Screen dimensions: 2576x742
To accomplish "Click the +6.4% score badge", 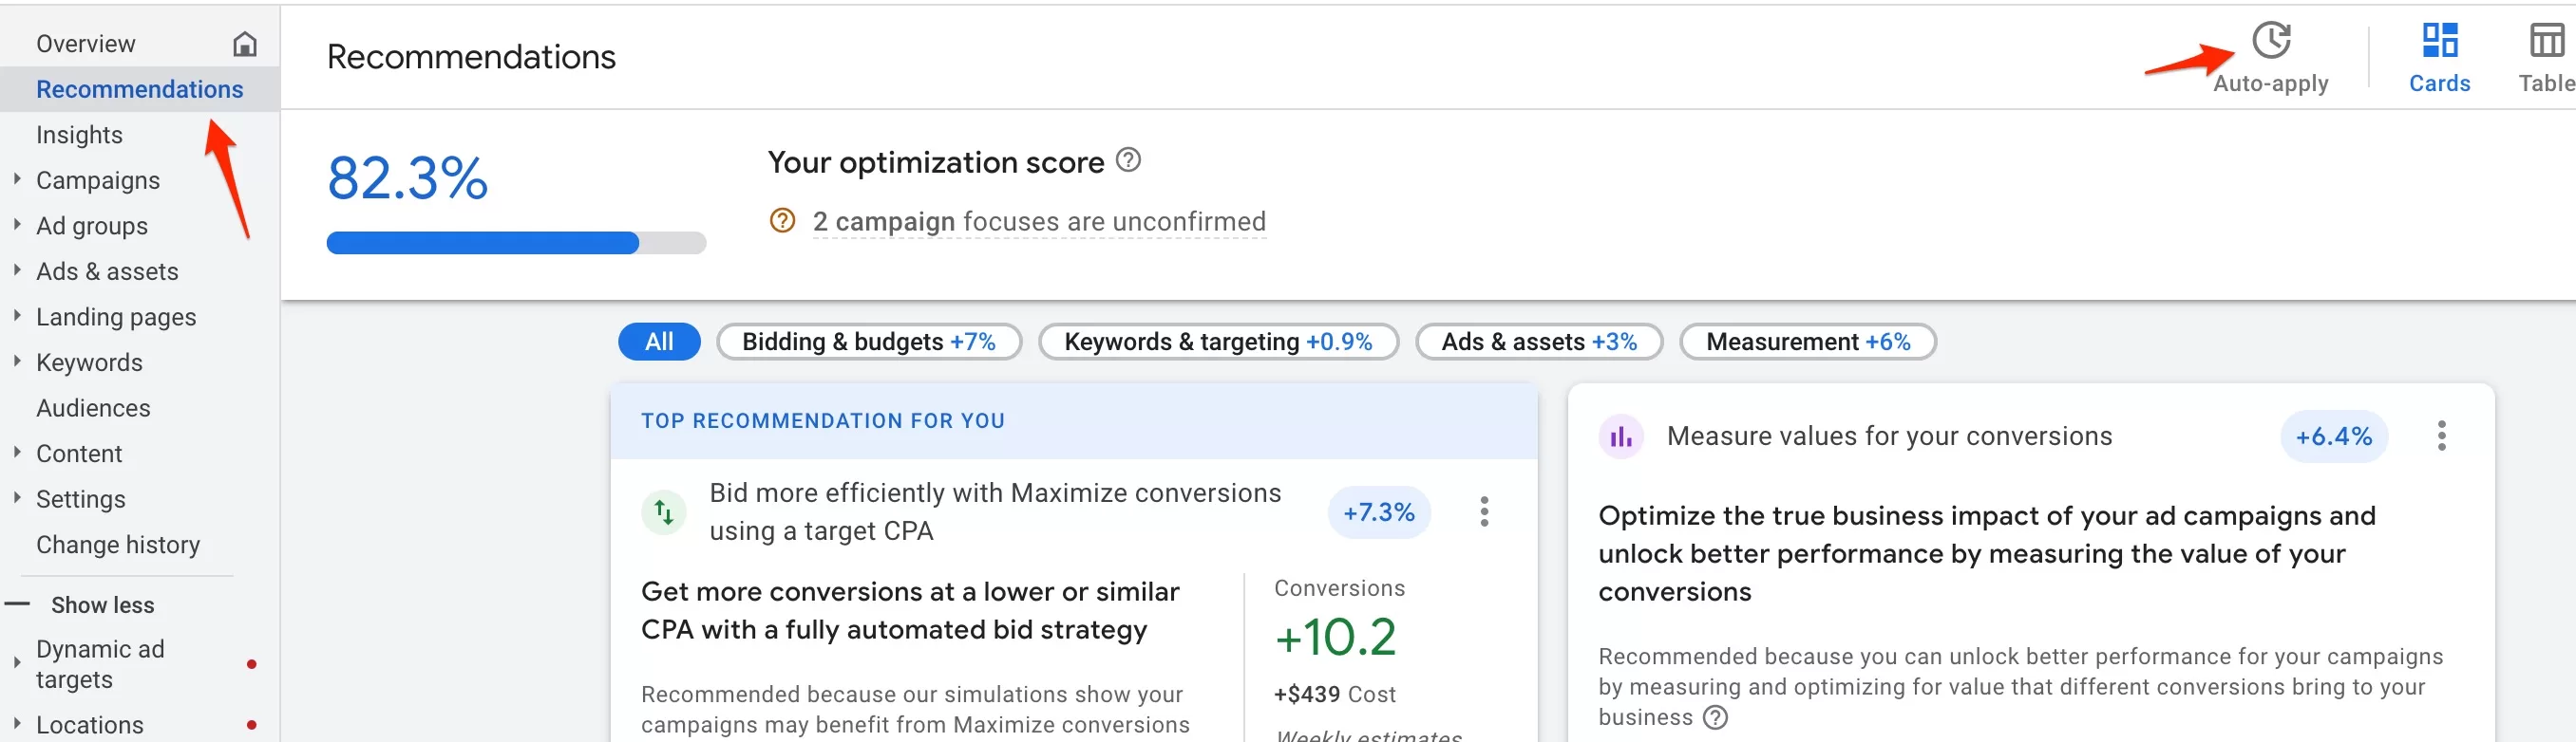I will coord(2334,436).
